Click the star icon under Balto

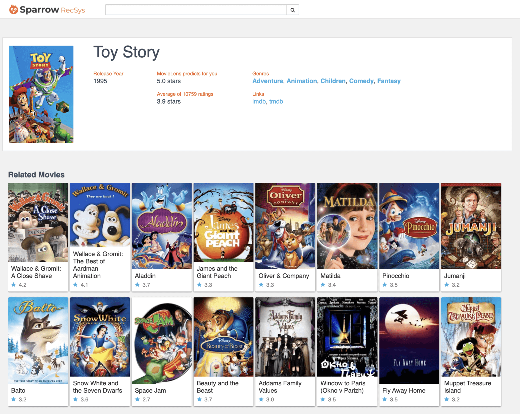click(x=14, y=399)
